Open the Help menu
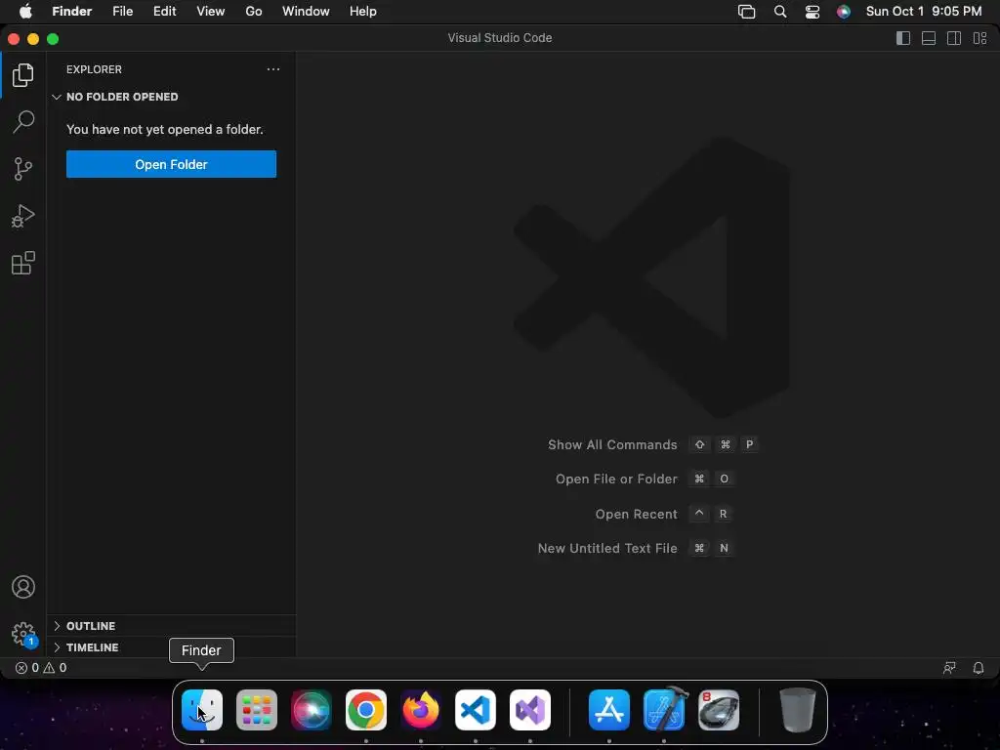The height and width of the screenshot is (750, 1000). [363, 12]
